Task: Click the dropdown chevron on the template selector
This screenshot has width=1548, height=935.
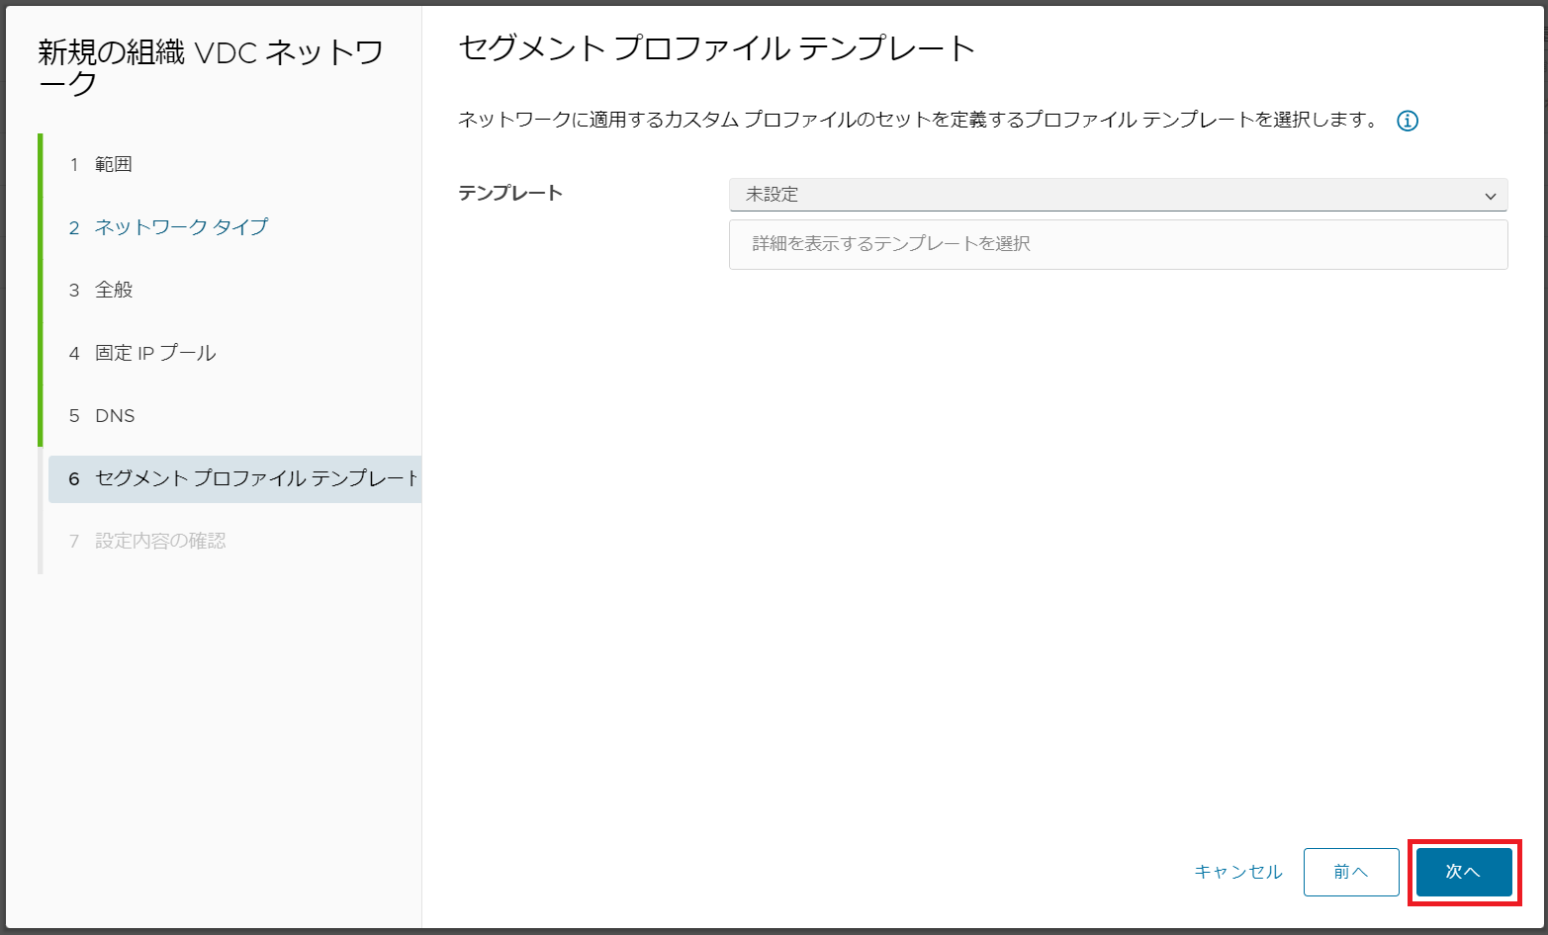Action: pyautogui.click(x=1490, y=195)
